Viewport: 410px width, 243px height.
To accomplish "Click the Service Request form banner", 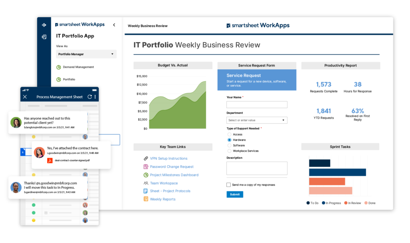I will [x=257, y=80].
